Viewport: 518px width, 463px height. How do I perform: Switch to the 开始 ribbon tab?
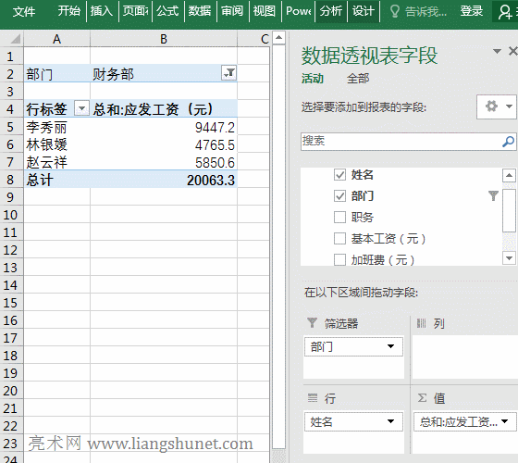69,11
